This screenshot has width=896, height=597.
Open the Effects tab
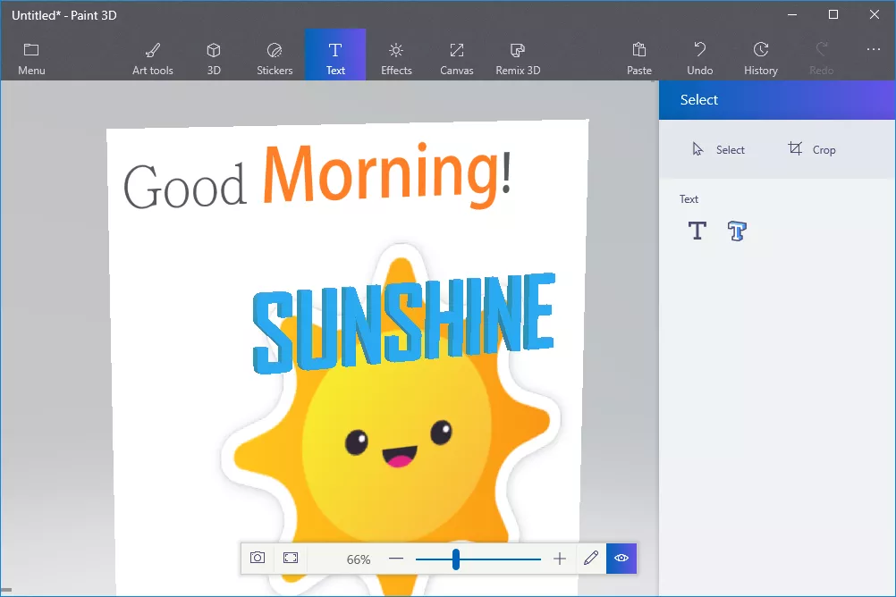[396, 58]
